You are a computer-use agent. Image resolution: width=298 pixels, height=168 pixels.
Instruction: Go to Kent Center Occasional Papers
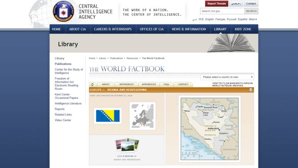tap(66, 96)
